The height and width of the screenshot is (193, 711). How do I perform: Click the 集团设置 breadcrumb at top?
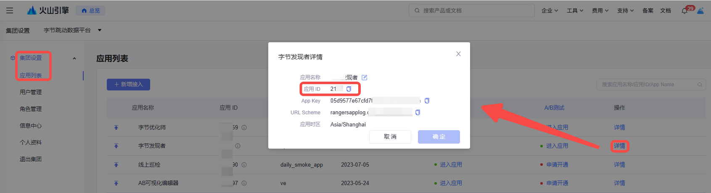point(18,31)
